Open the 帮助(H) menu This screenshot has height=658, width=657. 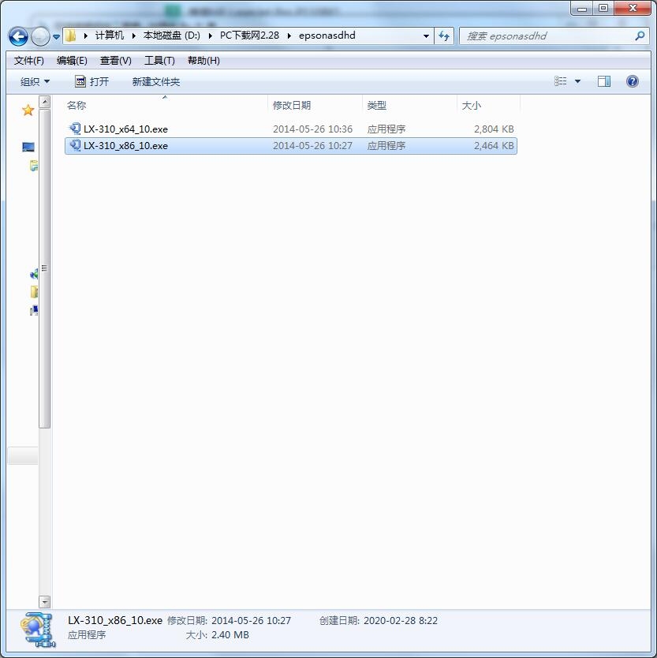point(203,61)
